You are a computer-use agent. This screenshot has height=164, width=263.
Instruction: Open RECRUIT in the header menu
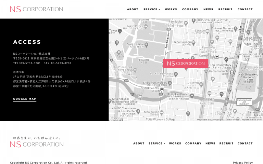[x=225, y=9]
